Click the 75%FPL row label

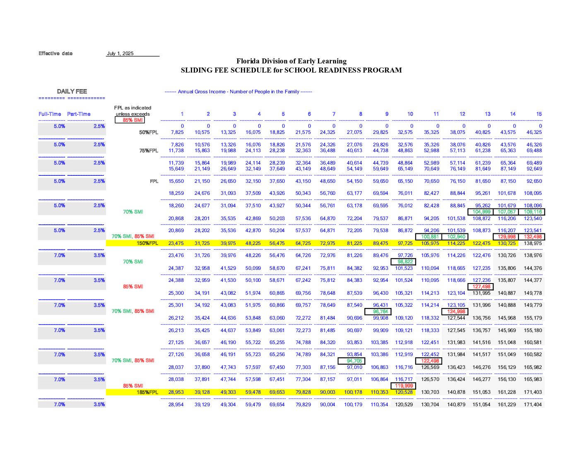pos(149,151)
